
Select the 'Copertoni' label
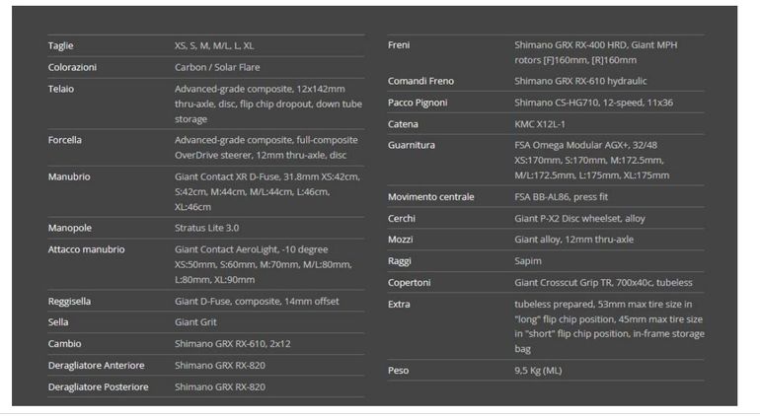point(409,283)
